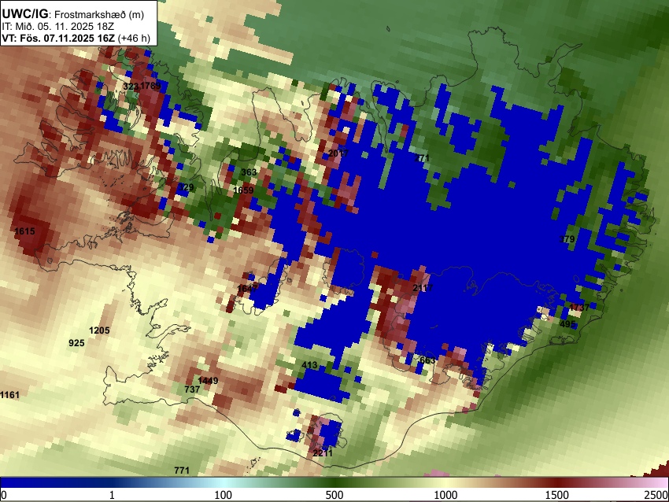Click the 1500 tick on the color scale
Image resolution: width=669 pixels, height=502 pixels.
click(x=557, y=495)
